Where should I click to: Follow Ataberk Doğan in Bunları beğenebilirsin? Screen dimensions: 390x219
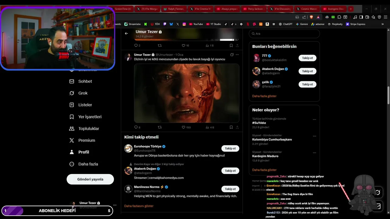point(307,71)
